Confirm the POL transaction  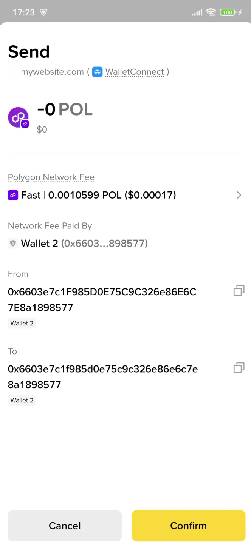pyautogui.click(x=188, y=526)
